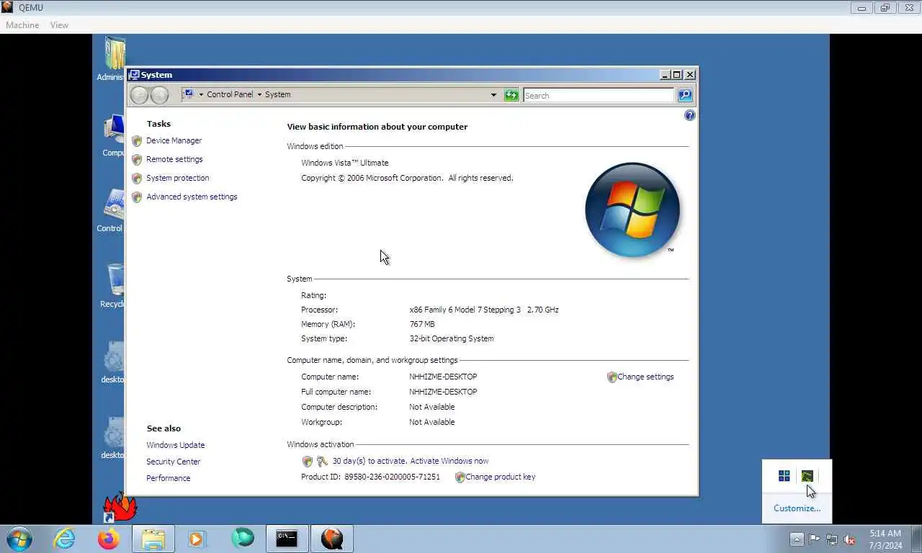Screen dimensions: 922x553
Task: Select the Control Panel desktop icon
Action: pos(112,211)
